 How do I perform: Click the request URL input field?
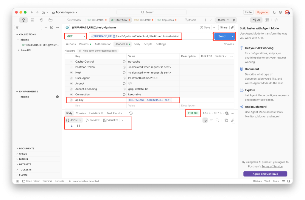pos(151,36)
